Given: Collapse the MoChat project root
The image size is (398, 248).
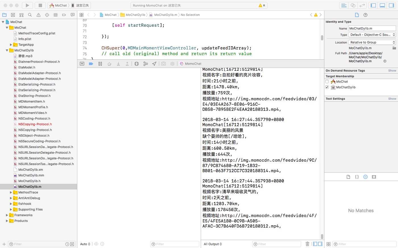Looking at the screenshot, I should [x=3, y=22].
